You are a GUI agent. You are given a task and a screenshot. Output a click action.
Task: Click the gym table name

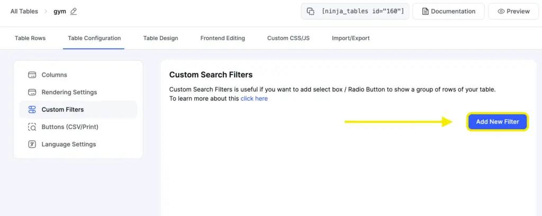60,12
